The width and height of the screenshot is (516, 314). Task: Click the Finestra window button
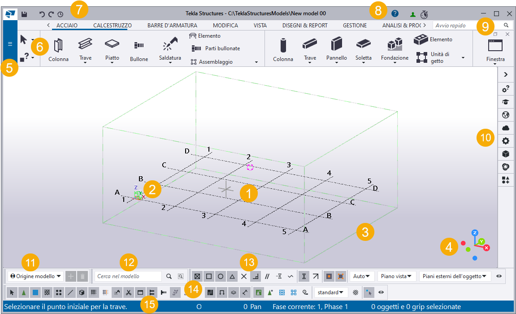(x=495, y=49)
